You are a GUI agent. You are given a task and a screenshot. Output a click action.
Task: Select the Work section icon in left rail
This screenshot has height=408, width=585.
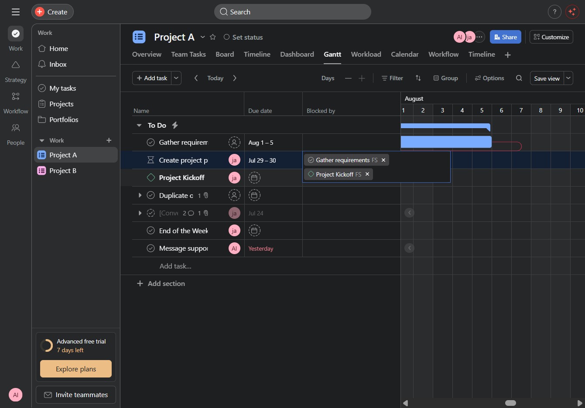(x=16, y=34)
